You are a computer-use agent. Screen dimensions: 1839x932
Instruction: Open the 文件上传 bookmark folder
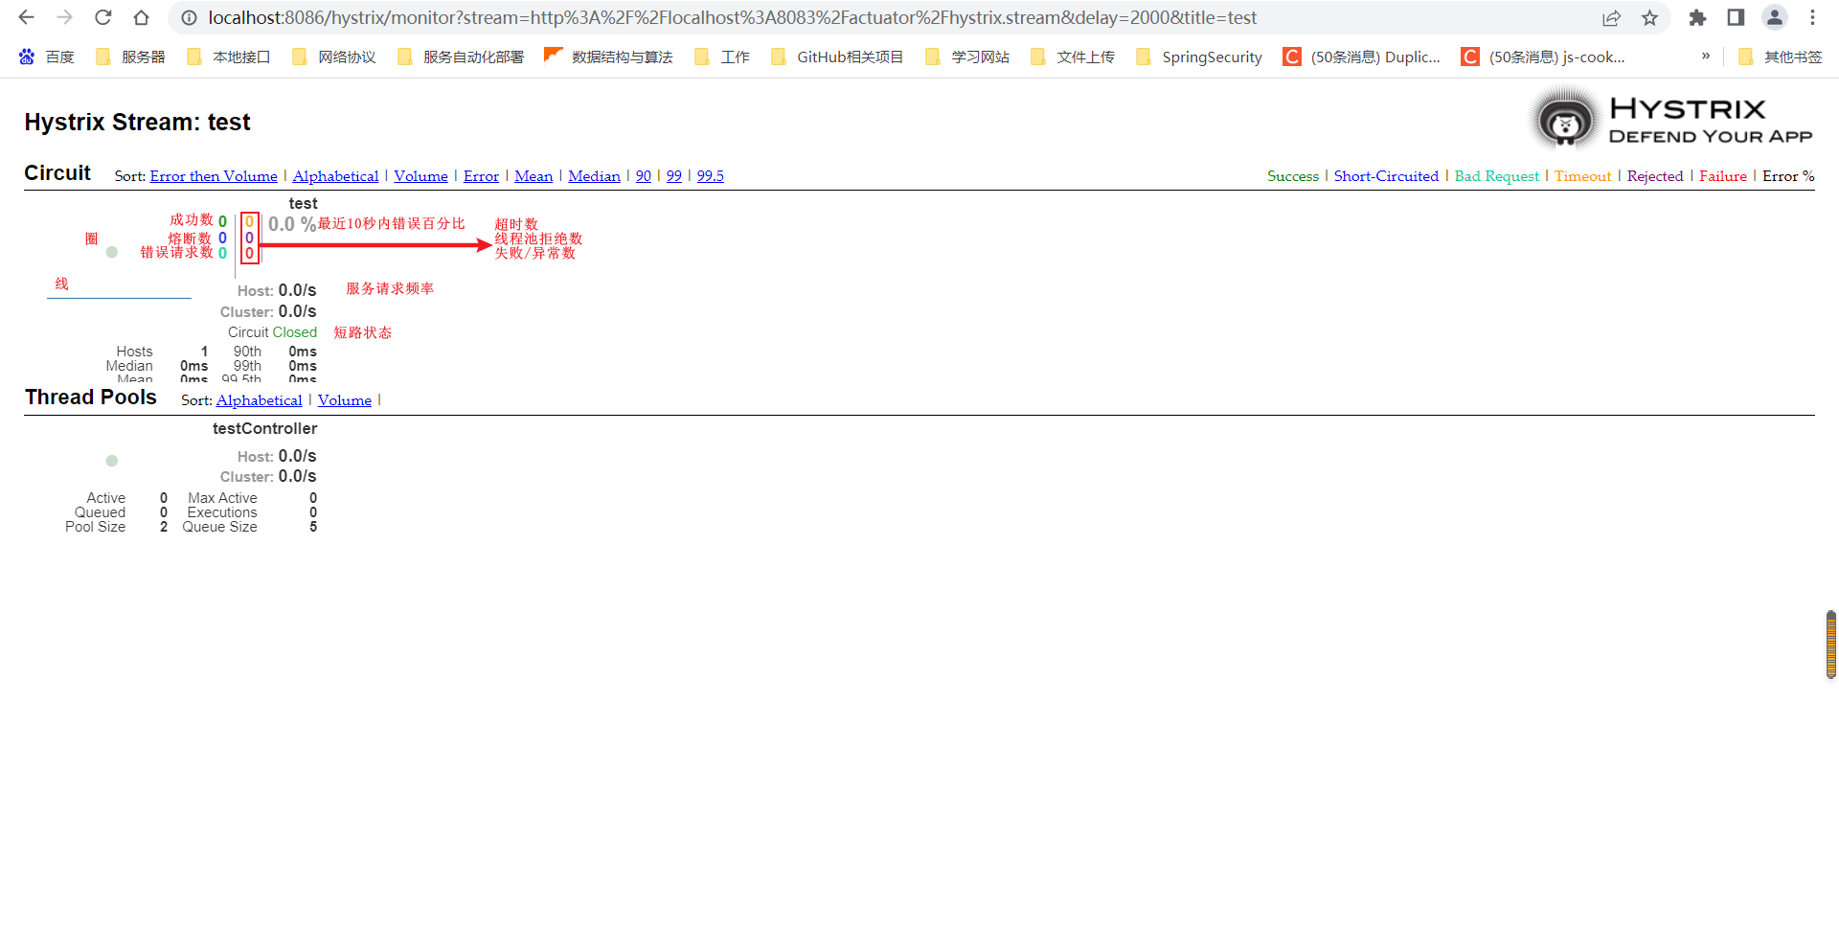pos(1073,57)
